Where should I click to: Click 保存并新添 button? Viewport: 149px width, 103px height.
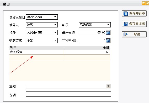pyautogui.click(x=134, y=13)
